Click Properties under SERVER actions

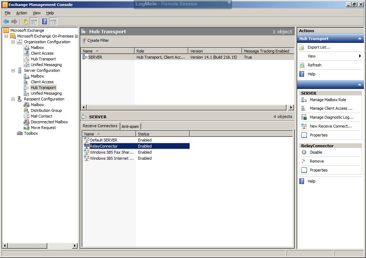(318, 135)
